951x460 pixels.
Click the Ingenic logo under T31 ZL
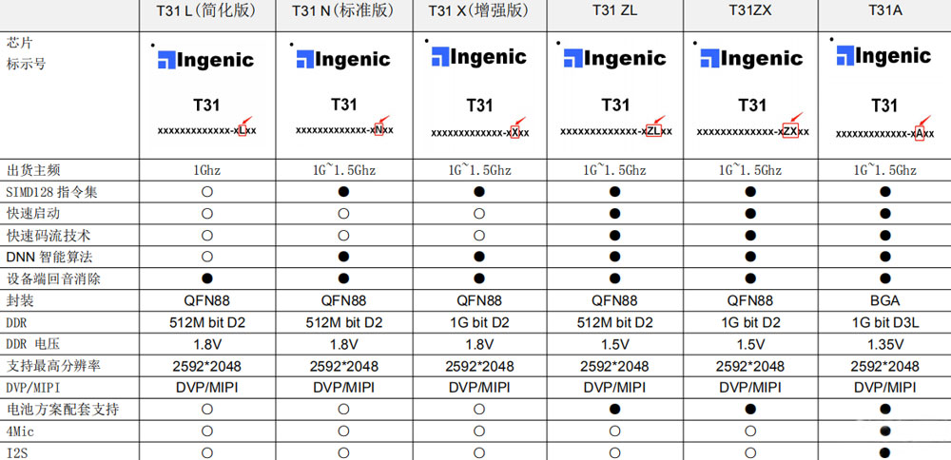[x=615, y=58]
